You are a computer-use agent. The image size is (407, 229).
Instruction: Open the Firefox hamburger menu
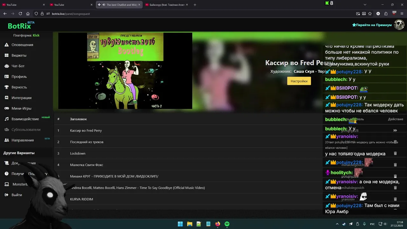(x=402, y=14)
